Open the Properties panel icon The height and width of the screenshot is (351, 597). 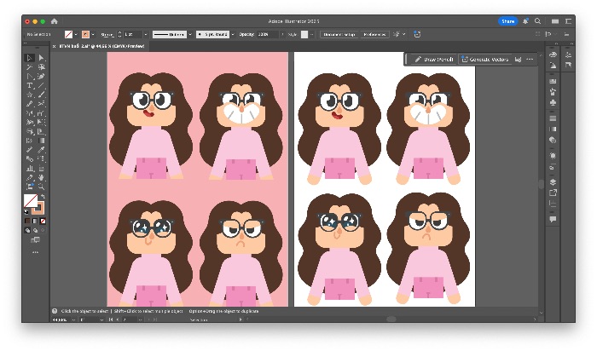click(x=568, y=55)
